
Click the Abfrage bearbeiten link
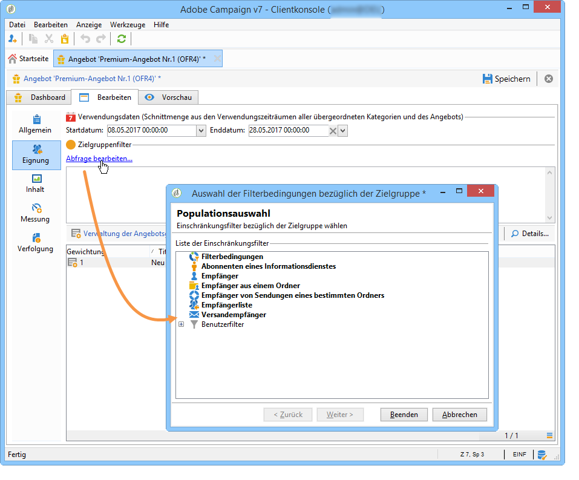tap(99, 159)
